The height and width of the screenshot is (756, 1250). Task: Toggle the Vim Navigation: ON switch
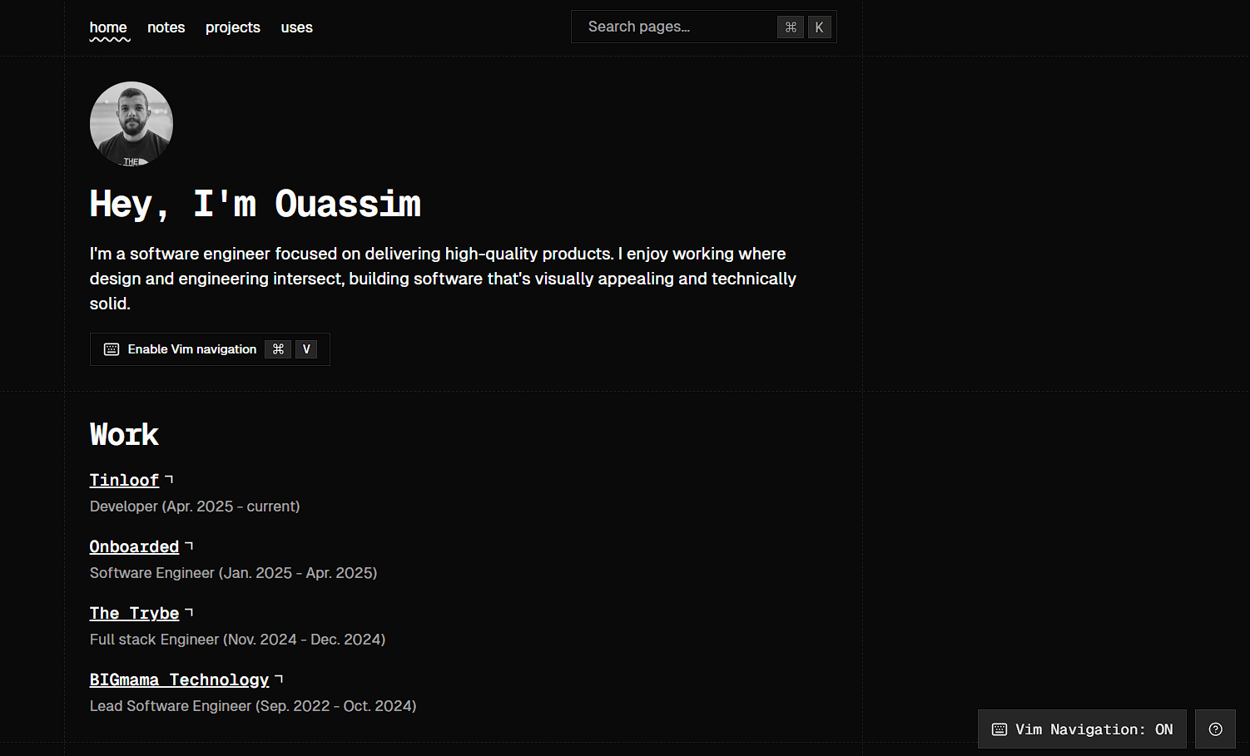coord(1082,729)
